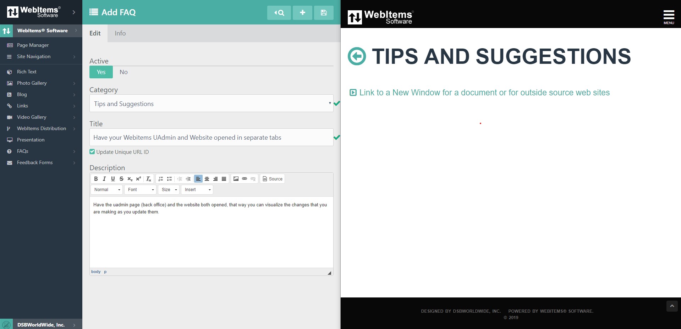Insert an image in description
681x329 pixels.
tap(236, 179)
